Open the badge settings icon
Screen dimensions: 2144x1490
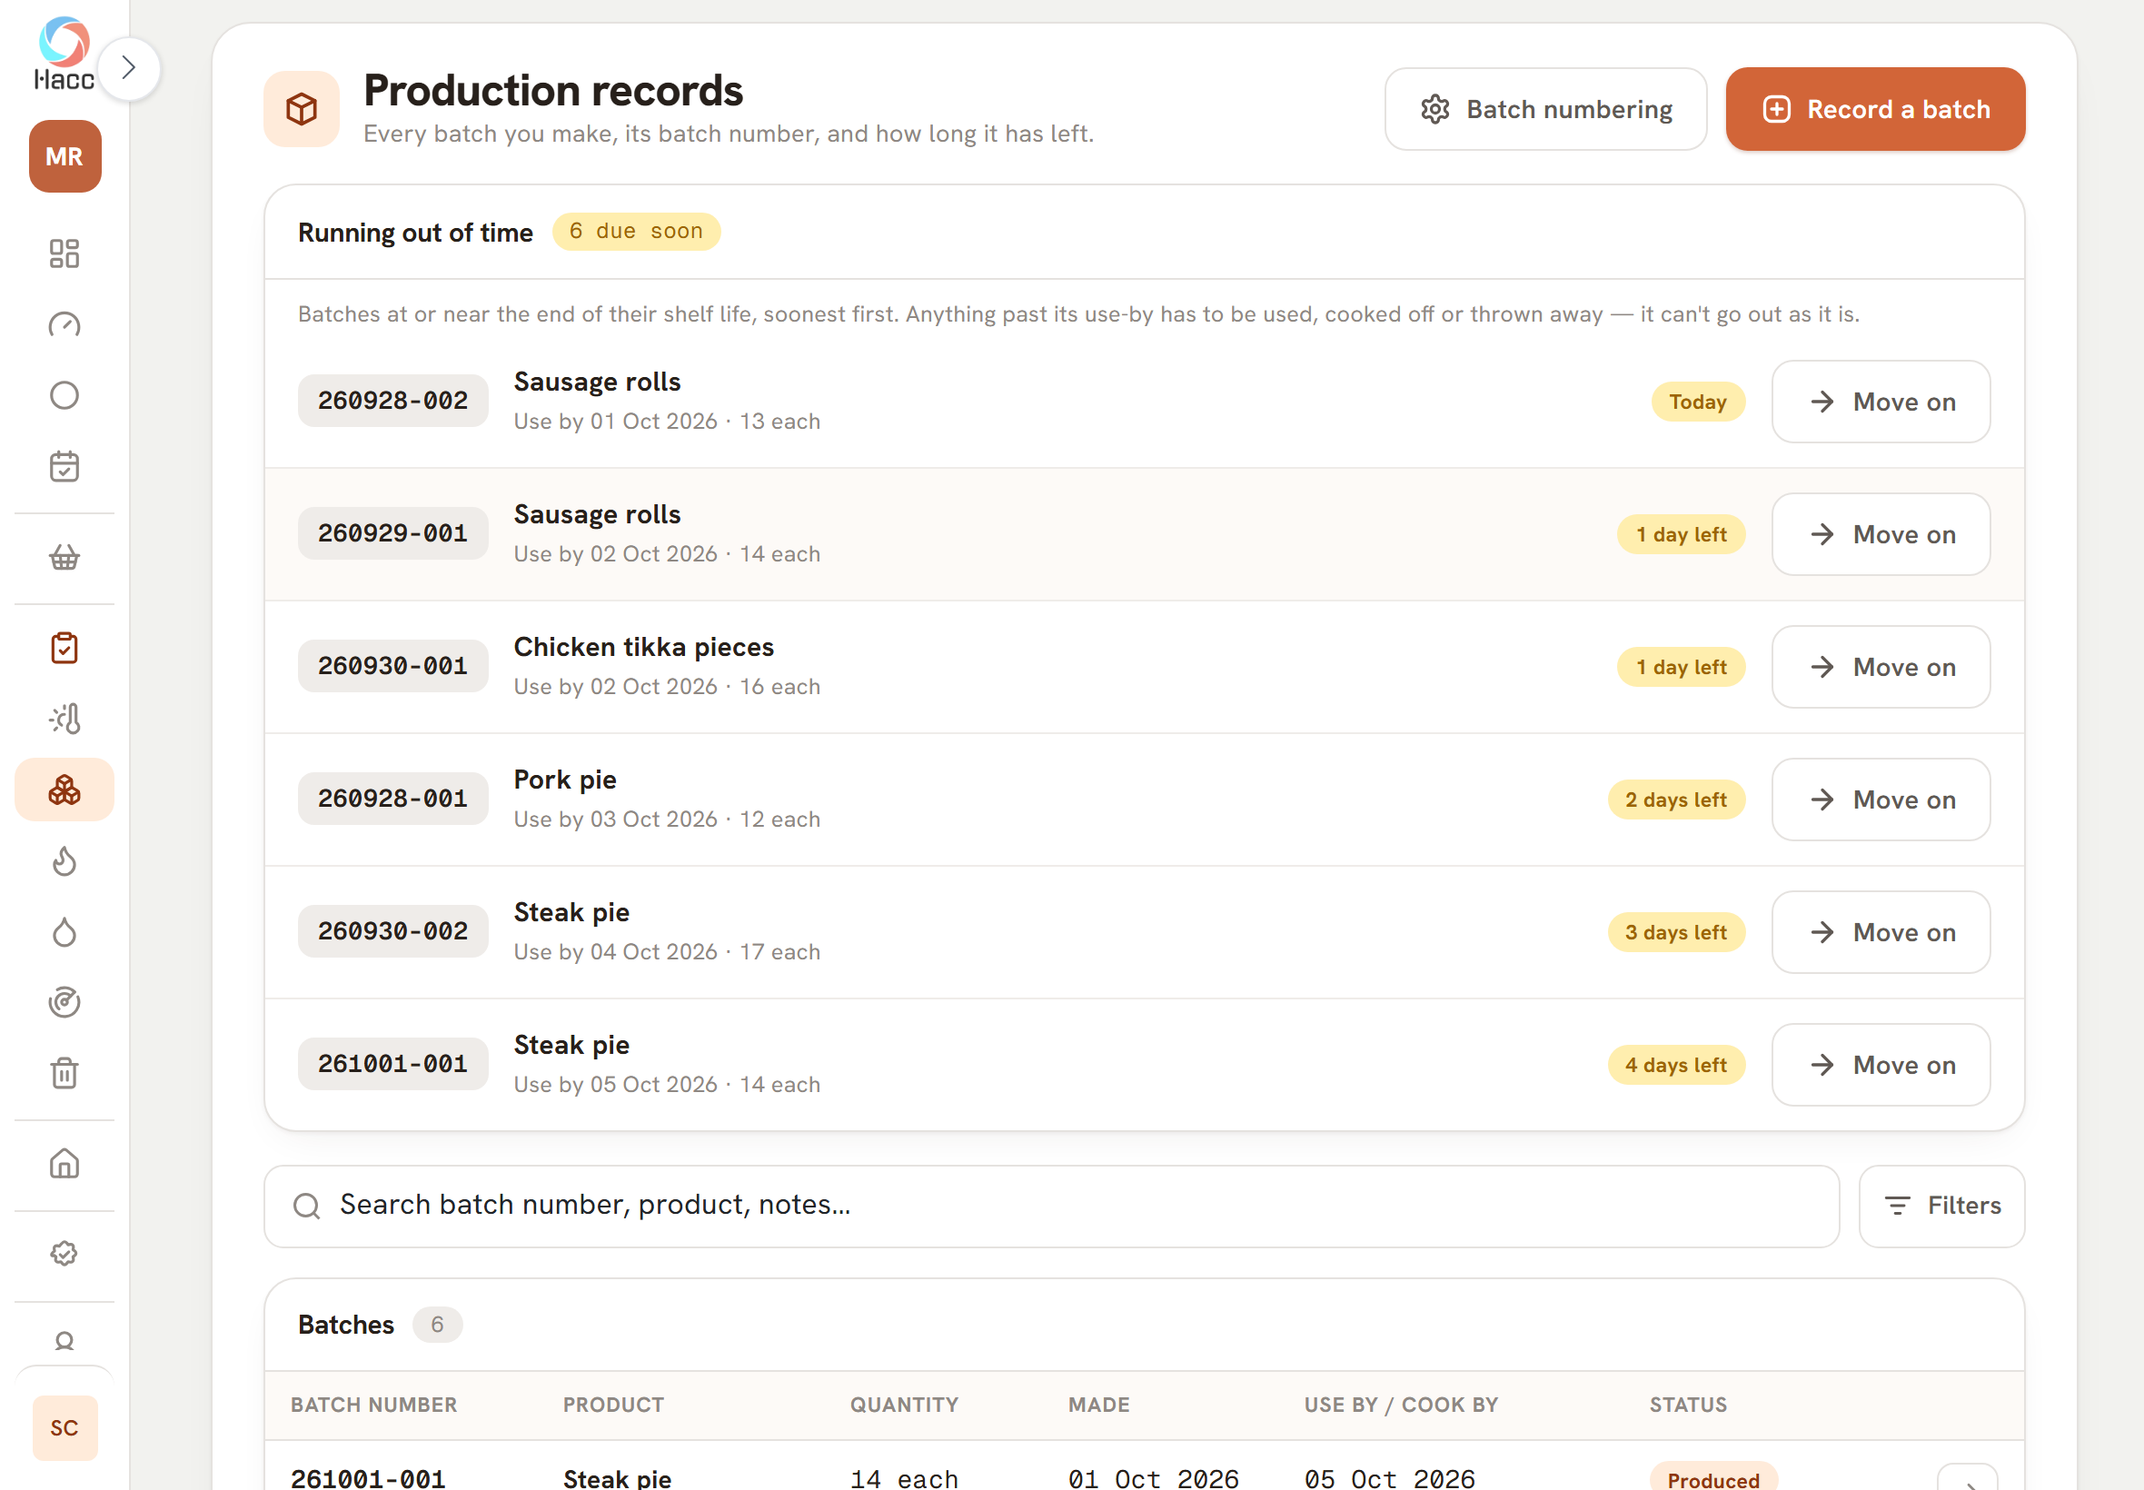pyautogui.click(x=65, y=1254)
